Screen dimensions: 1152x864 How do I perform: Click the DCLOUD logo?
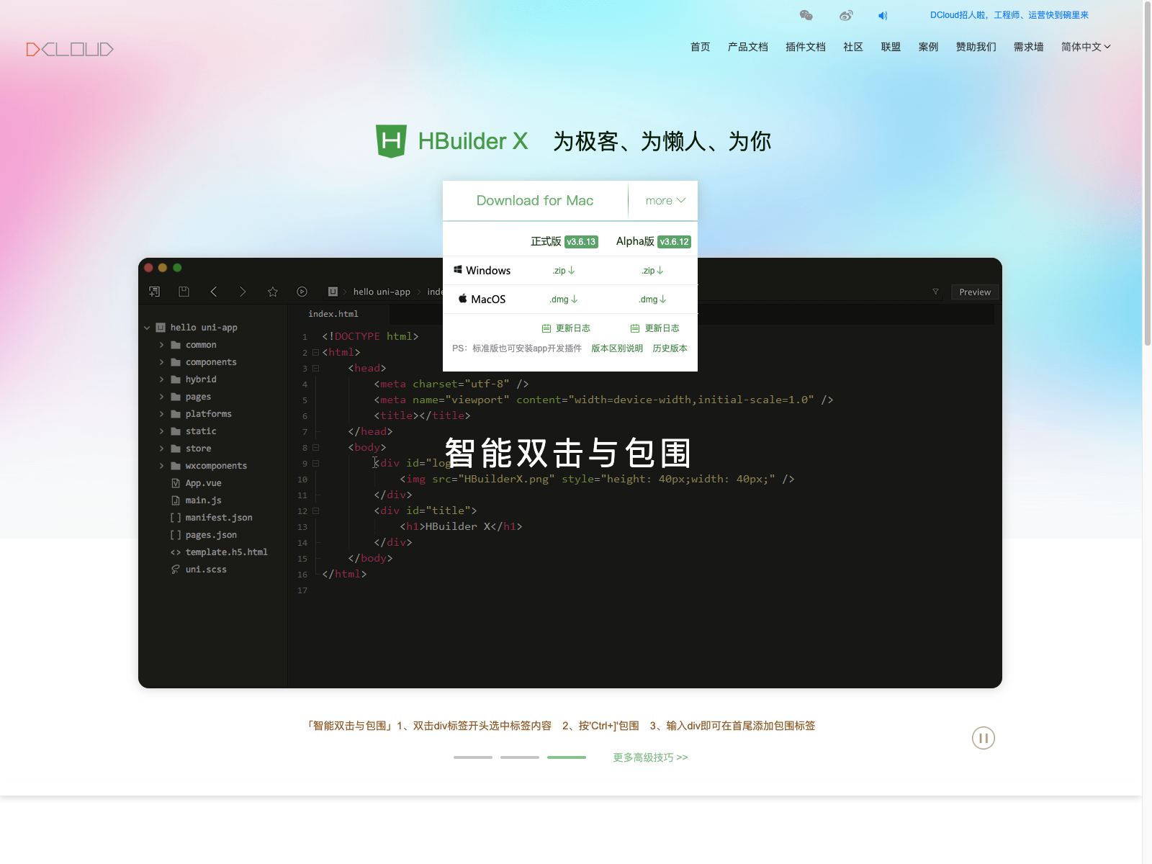[70, 49]
